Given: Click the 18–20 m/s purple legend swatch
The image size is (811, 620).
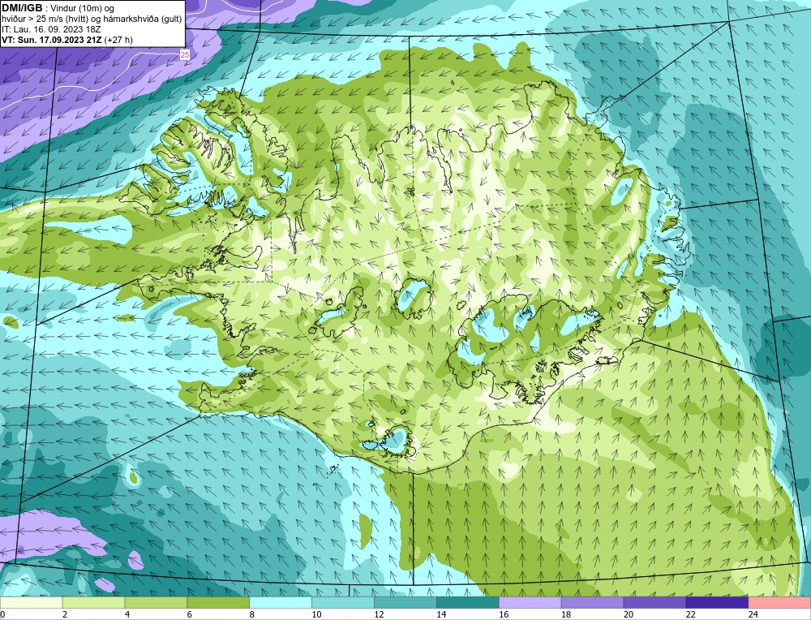Looking at the screenshot, I should click(x=592, y=602).
